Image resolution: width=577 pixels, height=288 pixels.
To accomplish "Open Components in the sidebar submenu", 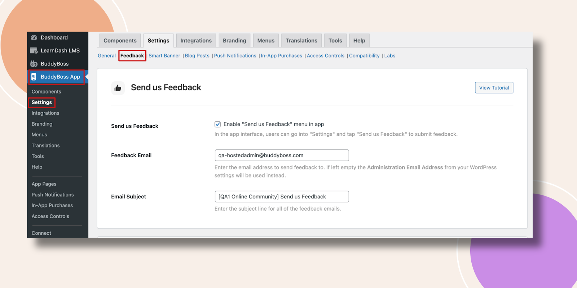I will tap(46, 92).
